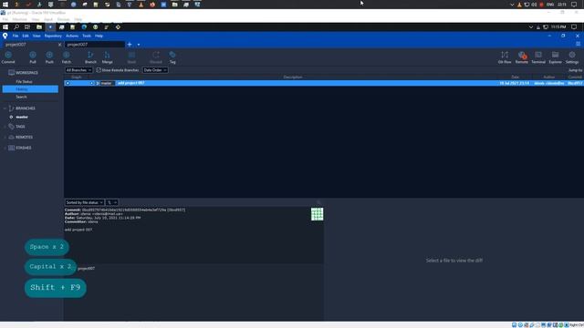
Task: Click the master branch label on commit
Action: coord(106,83)
